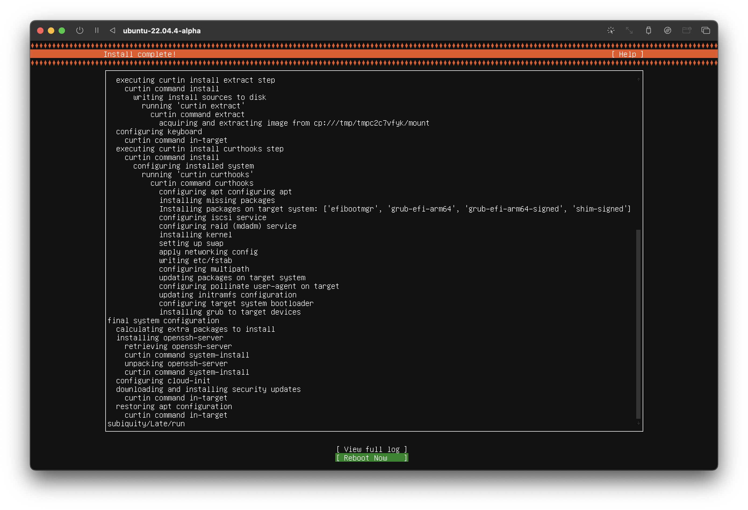The height and width of the screenshot is (510, 748).
Task: Click the 'subiquity/Late/run' log line
Action: click(x=146, y=424)
